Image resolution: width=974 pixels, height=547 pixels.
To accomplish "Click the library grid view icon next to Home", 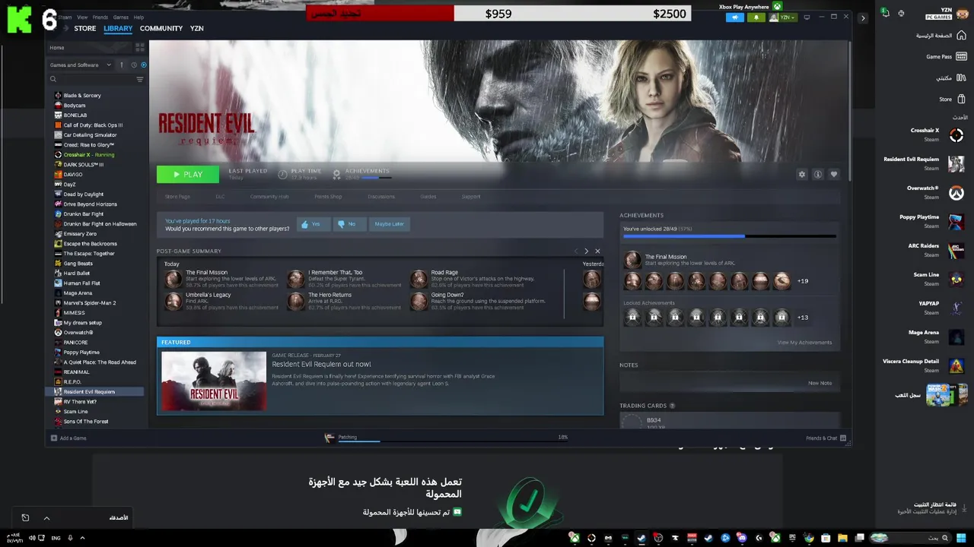I will click(139, 47).
